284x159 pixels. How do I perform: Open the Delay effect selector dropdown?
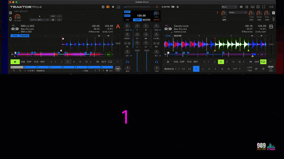coord(238,13)
